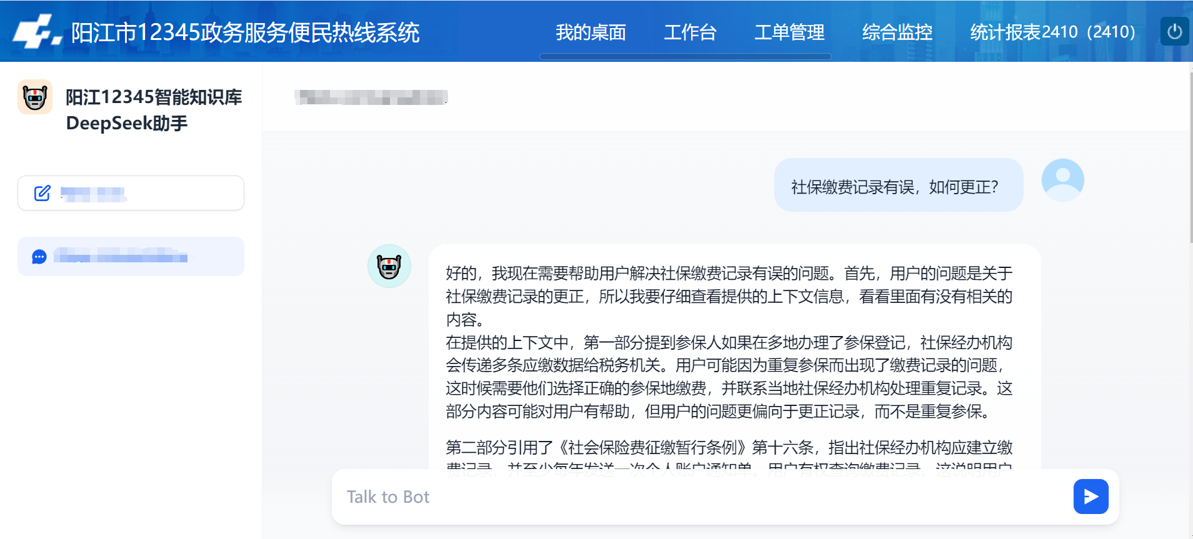Click the sidebar DeepSeek robot logo

pos(35,97)
